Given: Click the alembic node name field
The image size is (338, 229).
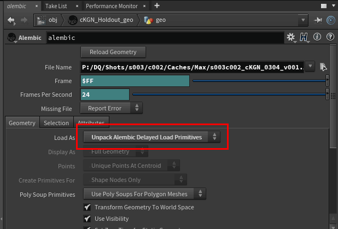Looking at the screenshot, I should 165,38.
